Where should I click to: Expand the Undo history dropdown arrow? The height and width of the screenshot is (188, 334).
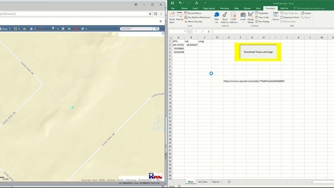(x=183, y=3)
